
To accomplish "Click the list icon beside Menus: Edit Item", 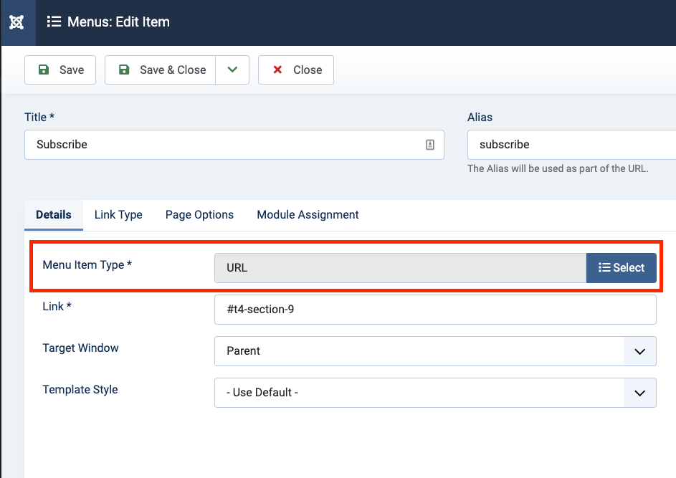I will pos(54,21).
